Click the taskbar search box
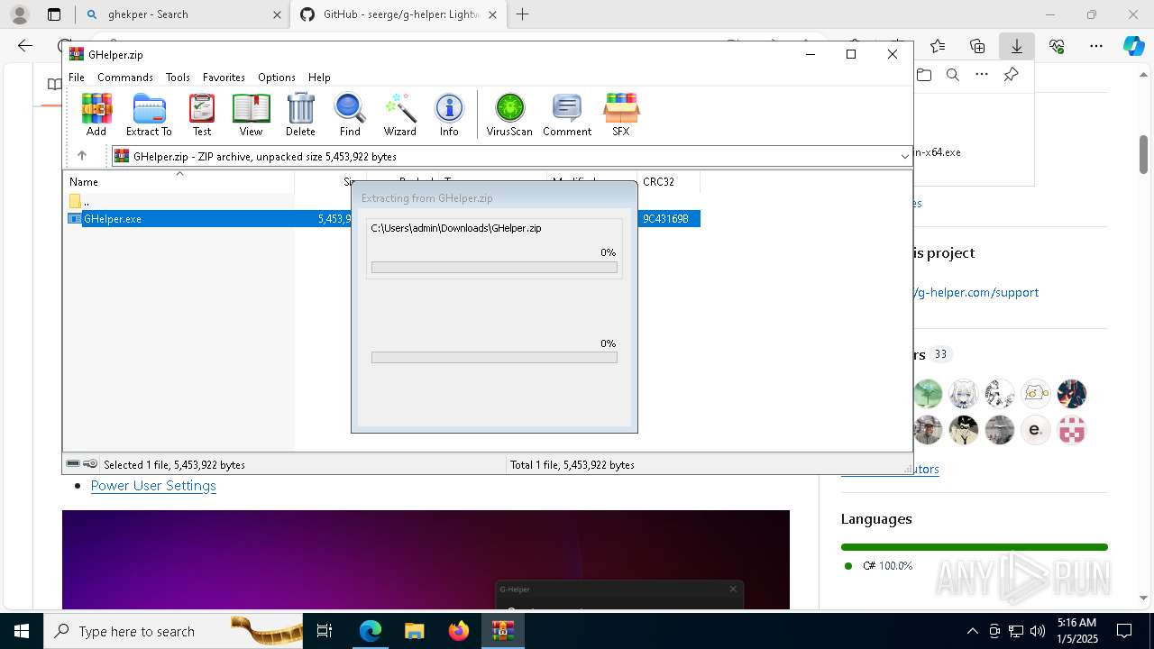 (x=175, y=631)
